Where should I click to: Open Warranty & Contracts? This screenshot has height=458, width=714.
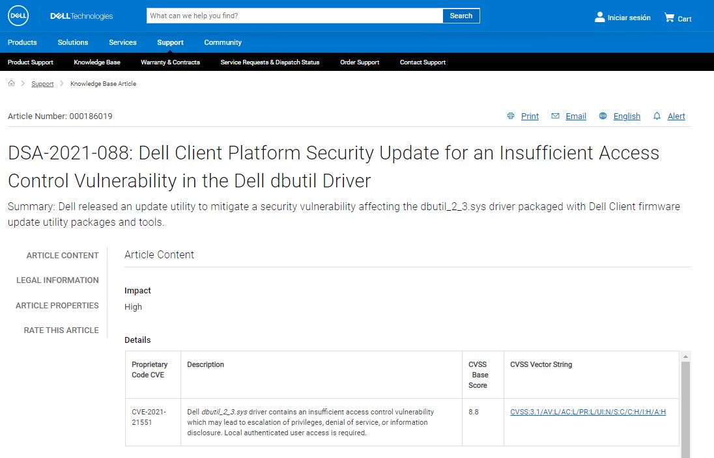point(170,62)
